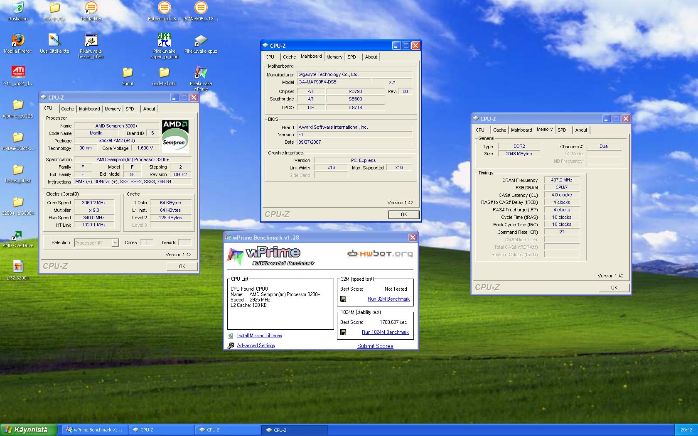Screen dimensions: 698x436
Task: Click the Run 32M Benchmark link
Action: (388, 299)
